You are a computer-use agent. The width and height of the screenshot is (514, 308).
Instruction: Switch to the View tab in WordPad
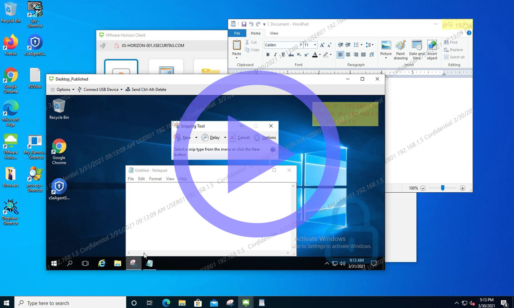pos(274,33)
